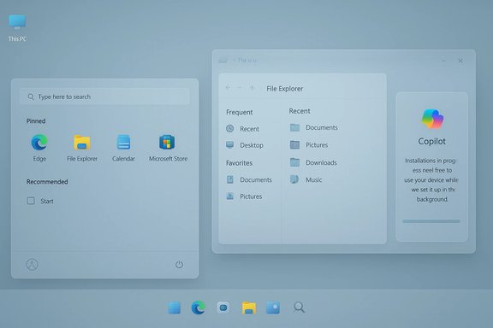The image size is (493, 328).
Task: Click the Recommended section heading
Action: 47,182
